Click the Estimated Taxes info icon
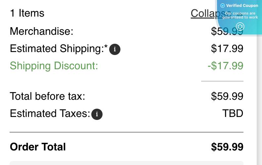 [97, 114]
